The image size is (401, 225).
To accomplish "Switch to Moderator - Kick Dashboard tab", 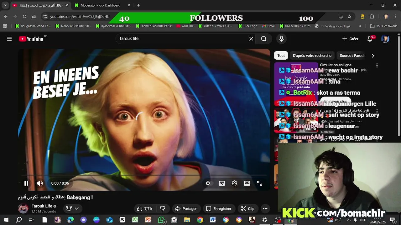I will [101, 5].
